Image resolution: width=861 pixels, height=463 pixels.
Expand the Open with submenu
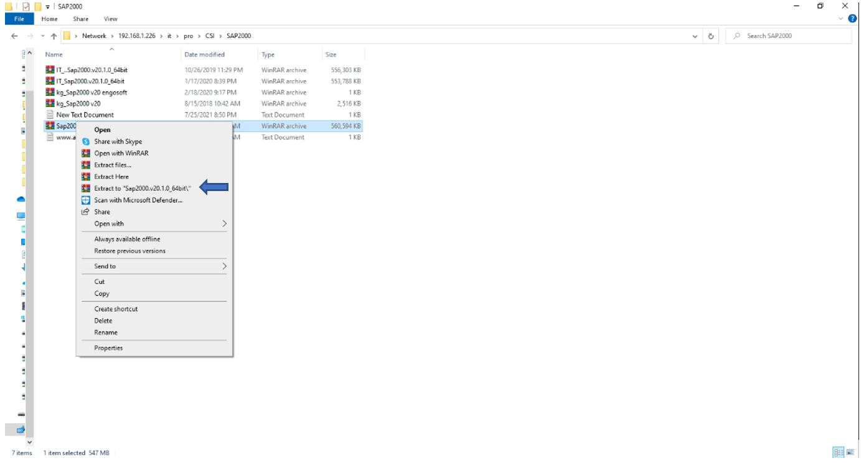tap(154, 223)
